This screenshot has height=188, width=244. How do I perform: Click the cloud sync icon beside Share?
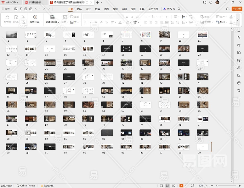227,9
